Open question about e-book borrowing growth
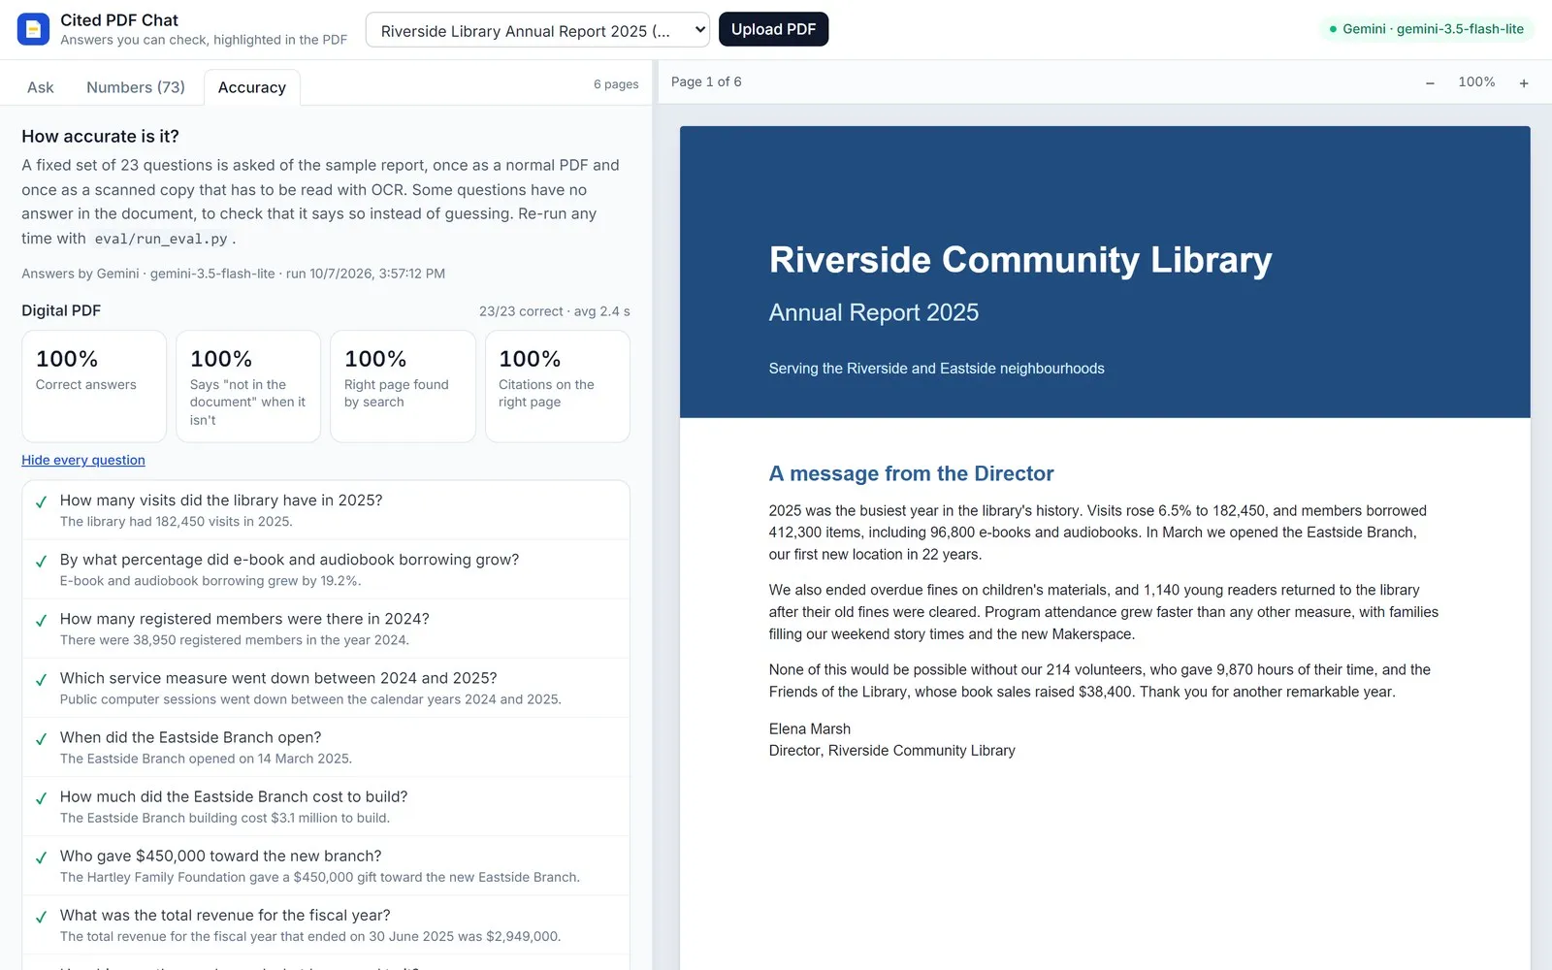 [x=326, y=569]
